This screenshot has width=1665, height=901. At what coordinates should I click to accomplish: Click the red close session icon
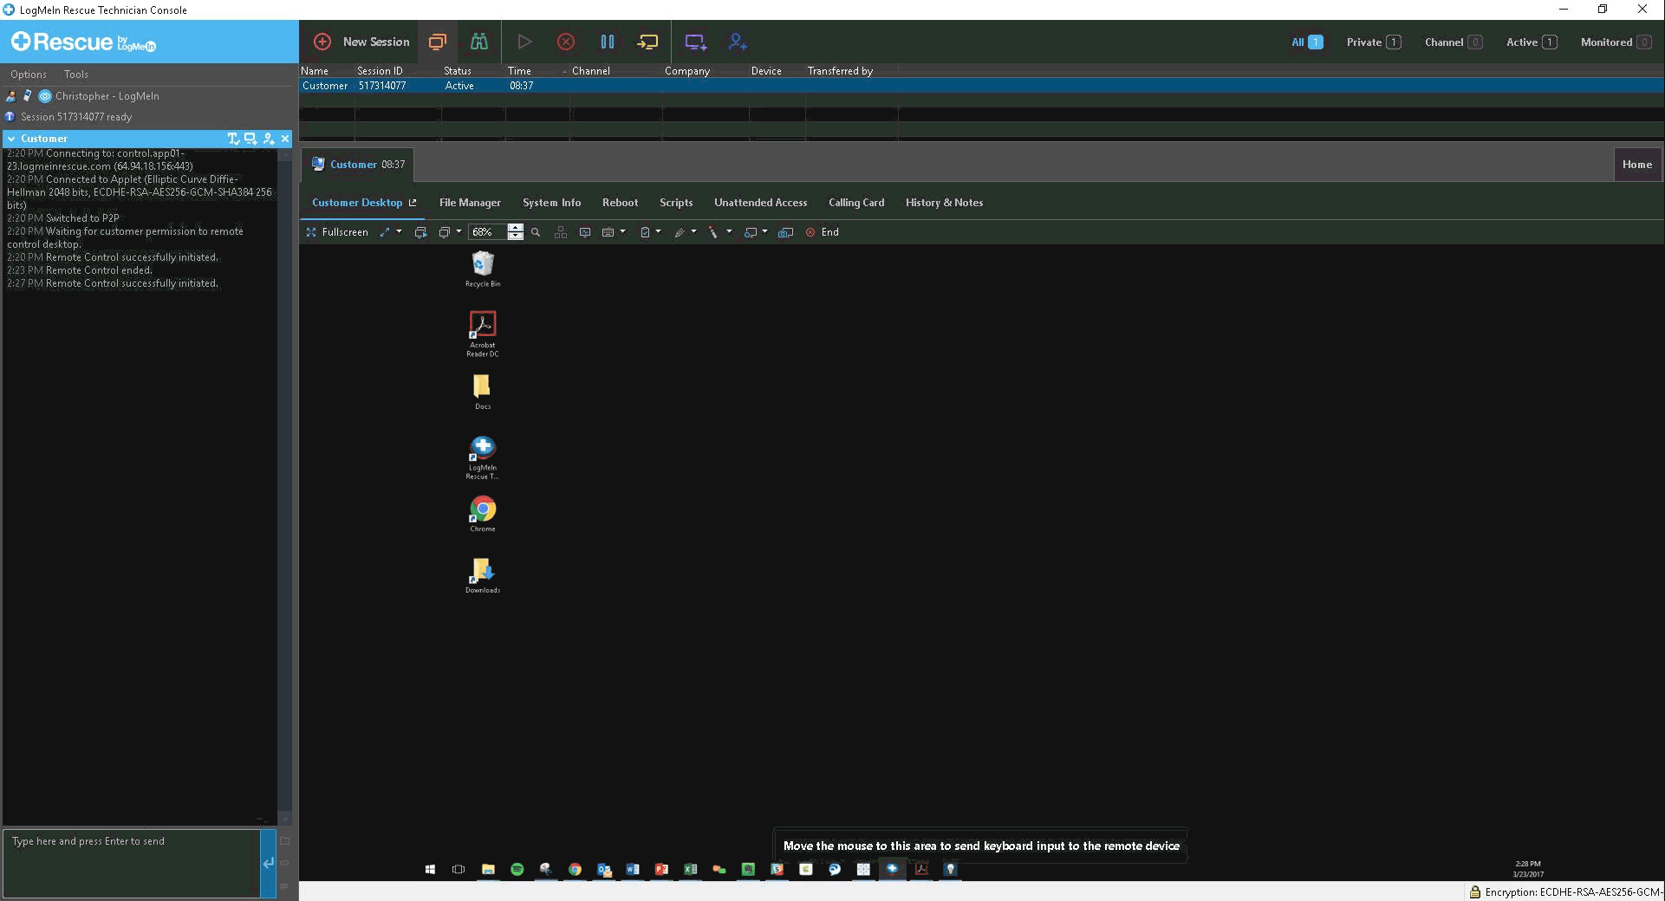tap(565, 42)
